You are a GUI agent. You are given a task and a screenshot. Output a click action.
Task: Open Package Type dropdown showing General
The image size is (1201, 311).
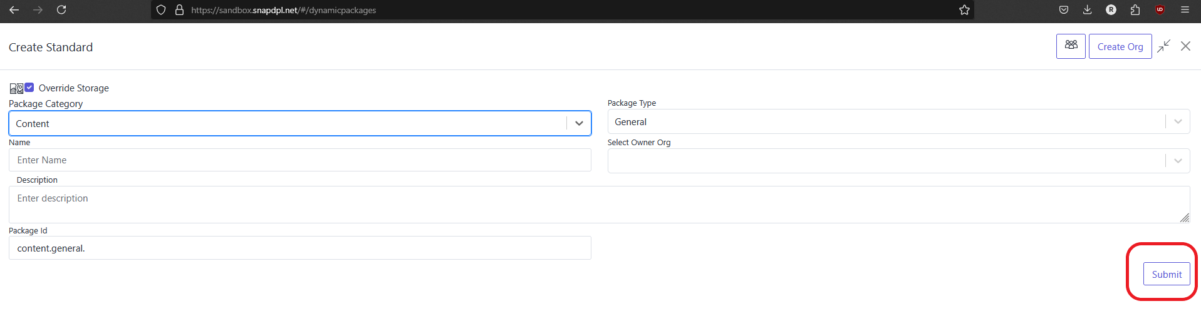click(x=899, y=121)
